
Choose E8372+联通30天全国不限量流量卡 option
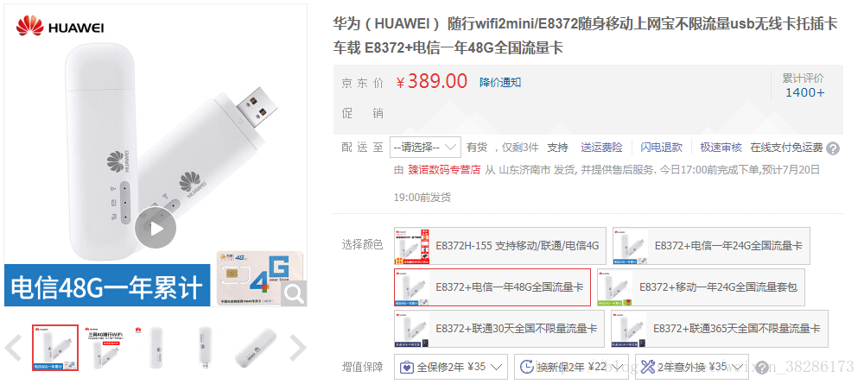(x=498, y=329)
